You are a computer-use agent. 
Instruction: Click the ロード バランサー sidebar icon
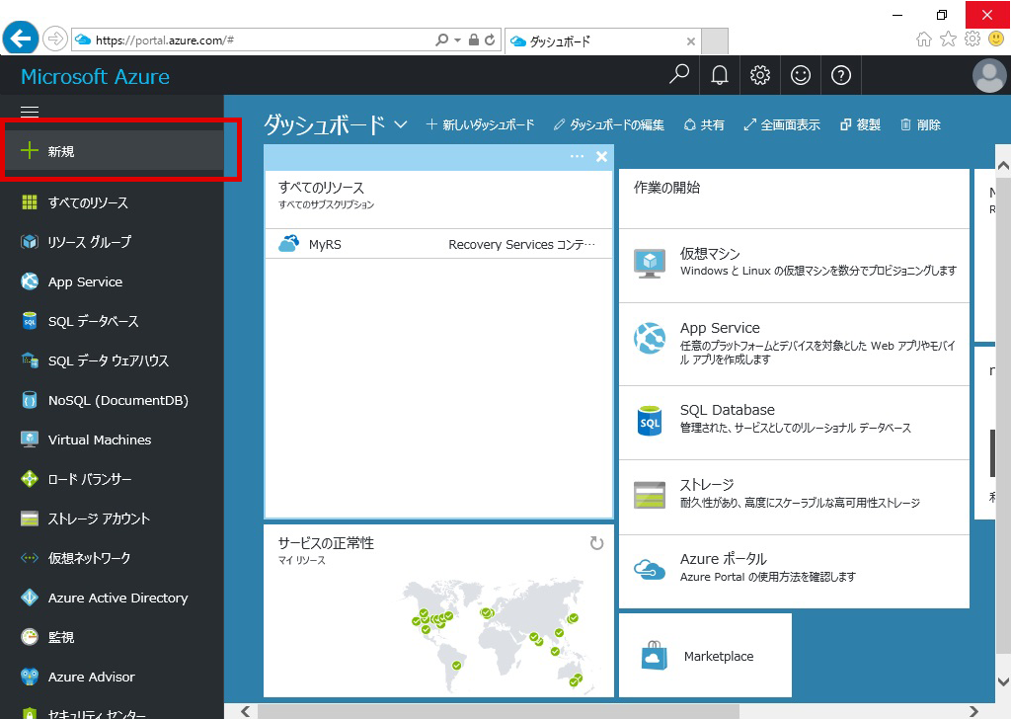click(30, 478)
